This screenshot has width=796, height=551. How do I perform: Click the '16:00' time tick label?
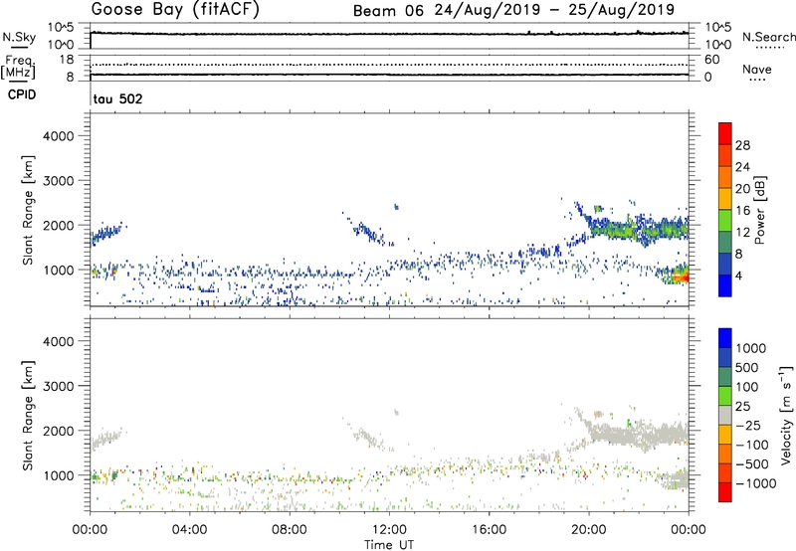(x=489, y=530)
